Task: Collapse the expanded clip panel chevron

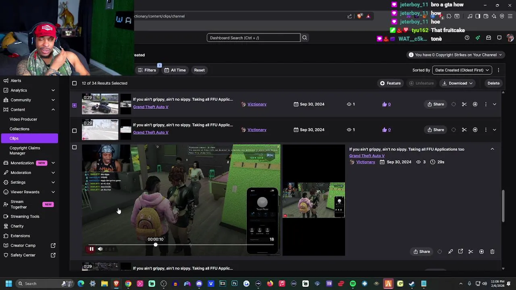Action: coord(492,149)
